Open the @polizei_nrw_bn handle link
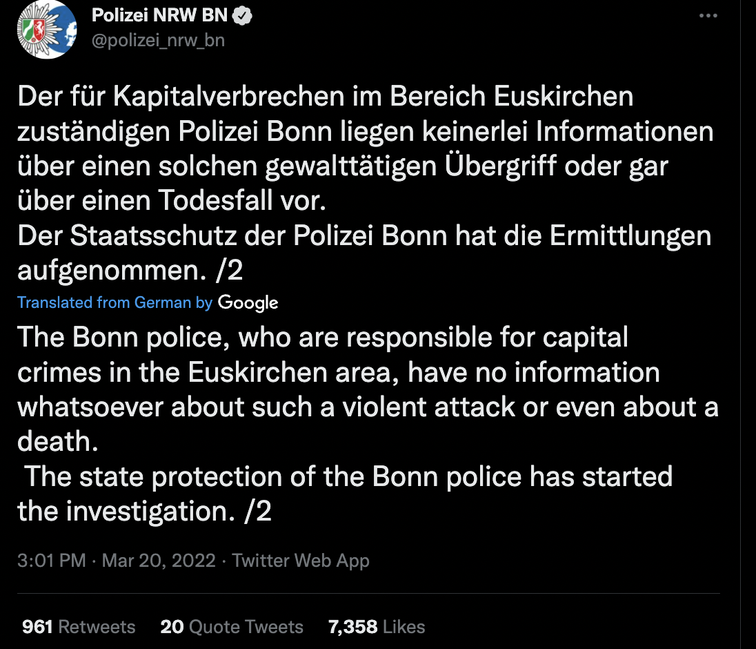Image resolution: width=756 pixels, height=649 pixels. [x=158, y=40]
